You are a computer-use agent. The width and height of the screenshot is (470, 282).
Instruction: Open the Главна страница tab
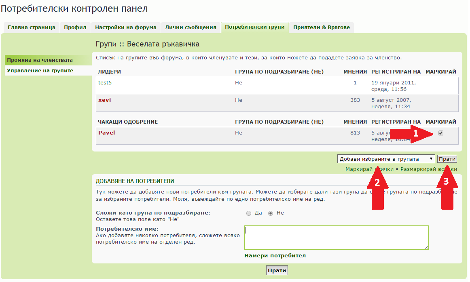[x=31, y=27]
